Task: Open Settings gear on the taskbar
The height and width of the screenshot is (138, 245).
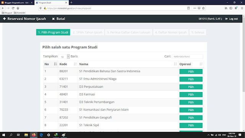Action: (49, 135)
